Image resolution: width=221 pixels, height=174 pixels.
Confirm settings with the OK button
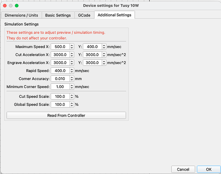pos(208,169)
